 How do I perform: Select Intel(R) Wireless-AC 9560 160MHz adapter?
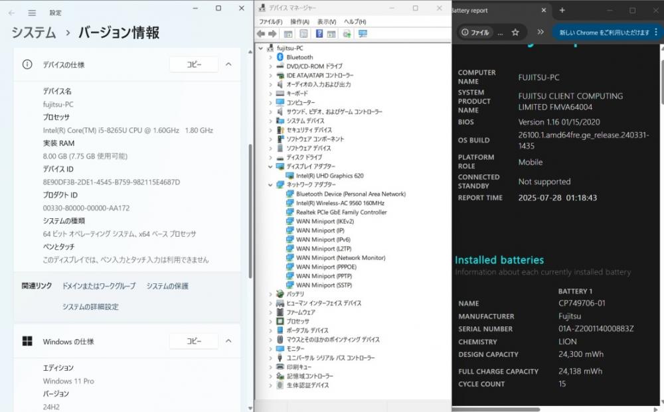pos(340,203)
